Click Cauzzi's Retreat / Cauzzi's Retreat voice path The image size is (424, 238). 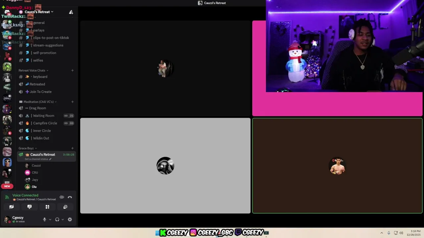click(34, 199)
